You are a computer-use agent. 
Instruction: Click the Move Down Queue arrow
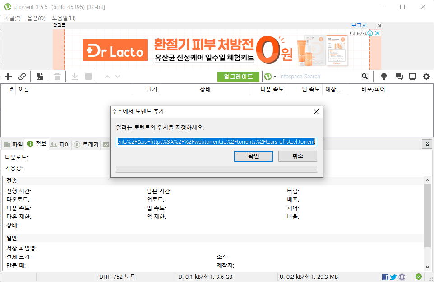[x=118, y=77]
